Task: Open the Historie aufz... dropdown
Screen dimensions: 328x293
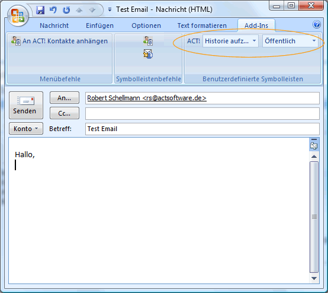Action: (230, 41)
